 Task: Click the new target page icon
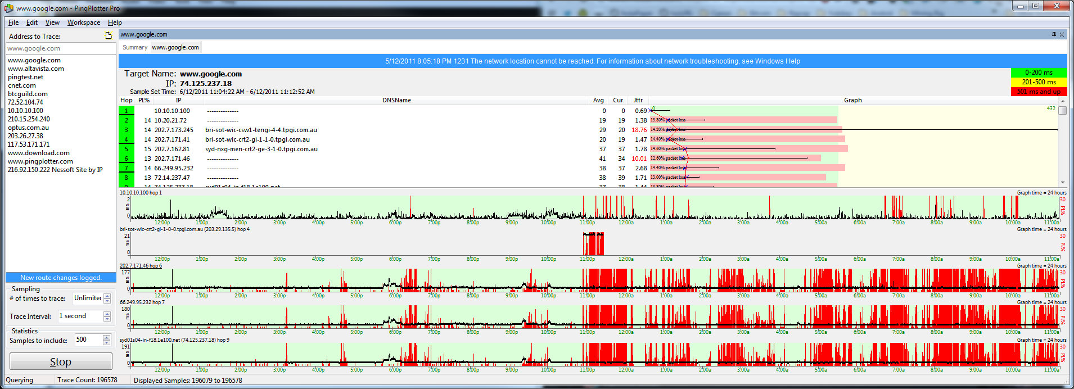tap(109, 36)
